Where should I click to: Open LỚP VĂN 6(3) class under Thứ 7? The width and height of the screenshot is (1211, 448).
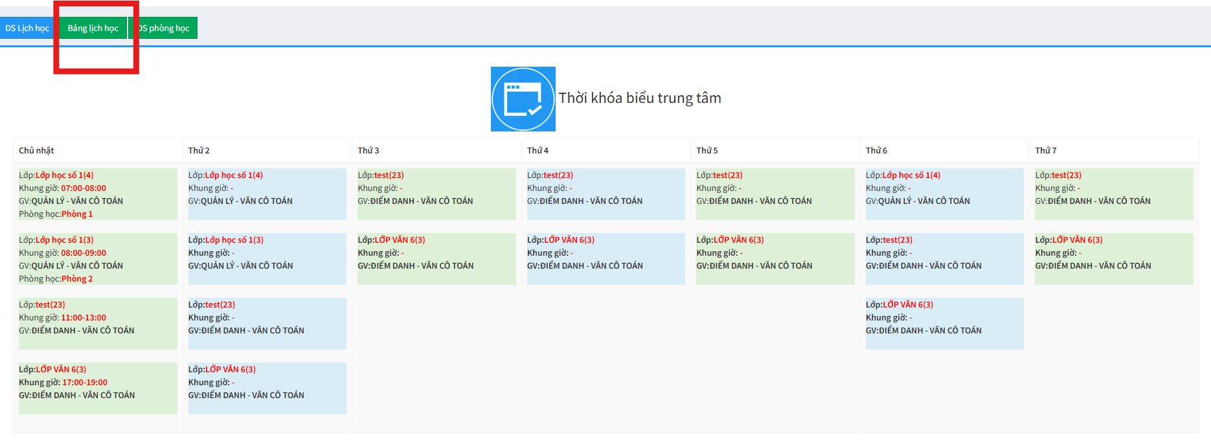1077,240
